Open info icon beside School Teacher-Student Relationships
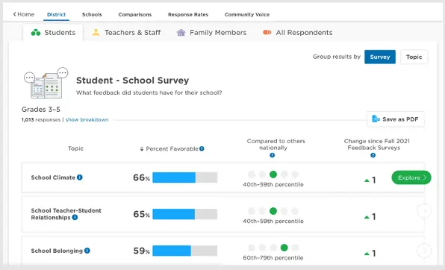This screenshot has width=445, height=270. pyautogui.click(x=75, y=217)
